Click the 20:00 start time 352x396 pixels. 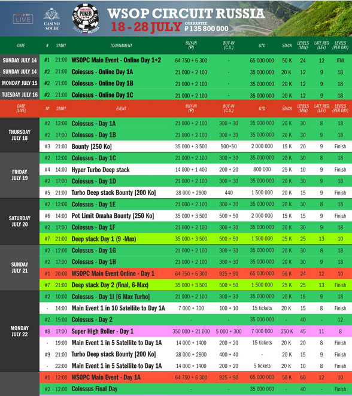coord(62,274)
